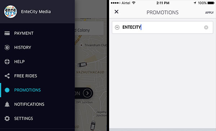The height and width of the screenshot is (131, 216).
Task: Click the gear Settings icon
Action: tap(7, 118)
